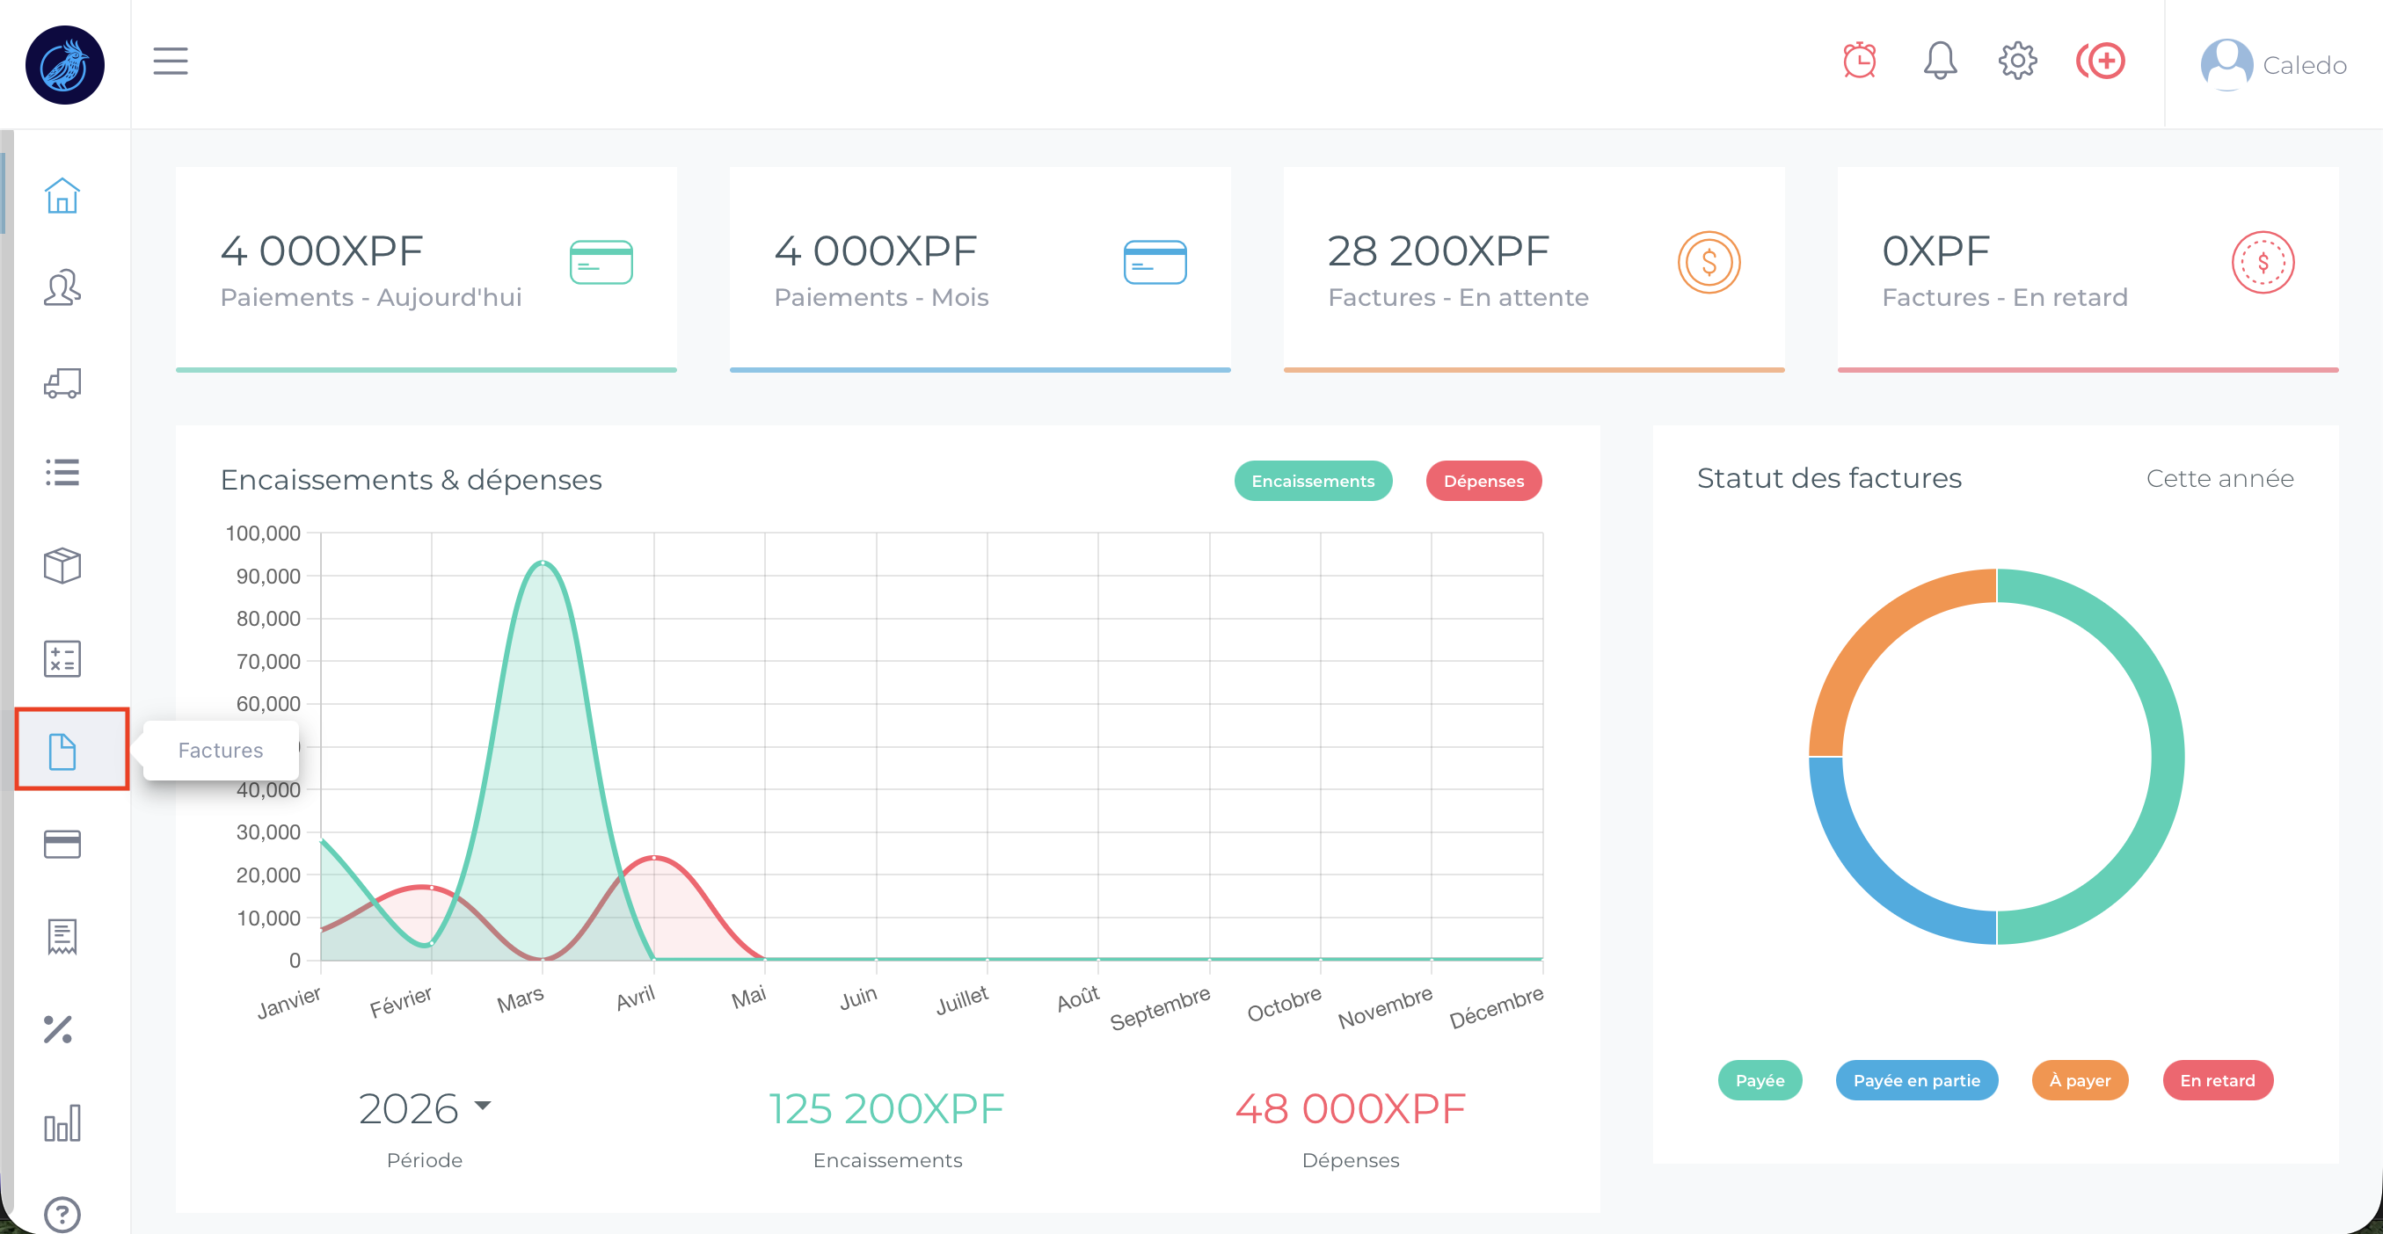Click the orange donut chart segment
2383x1234 pixels.
click(1878, 638)
